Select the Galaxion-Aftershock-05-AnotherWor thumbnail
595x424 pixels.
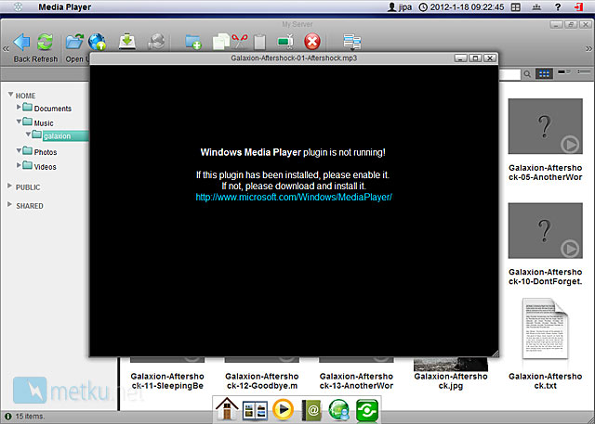tap(546, 126)
